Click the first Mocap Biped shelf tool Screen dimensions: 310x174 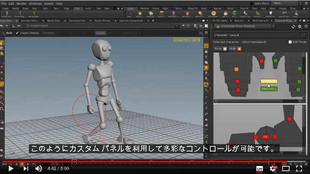(x=20, y=14)
